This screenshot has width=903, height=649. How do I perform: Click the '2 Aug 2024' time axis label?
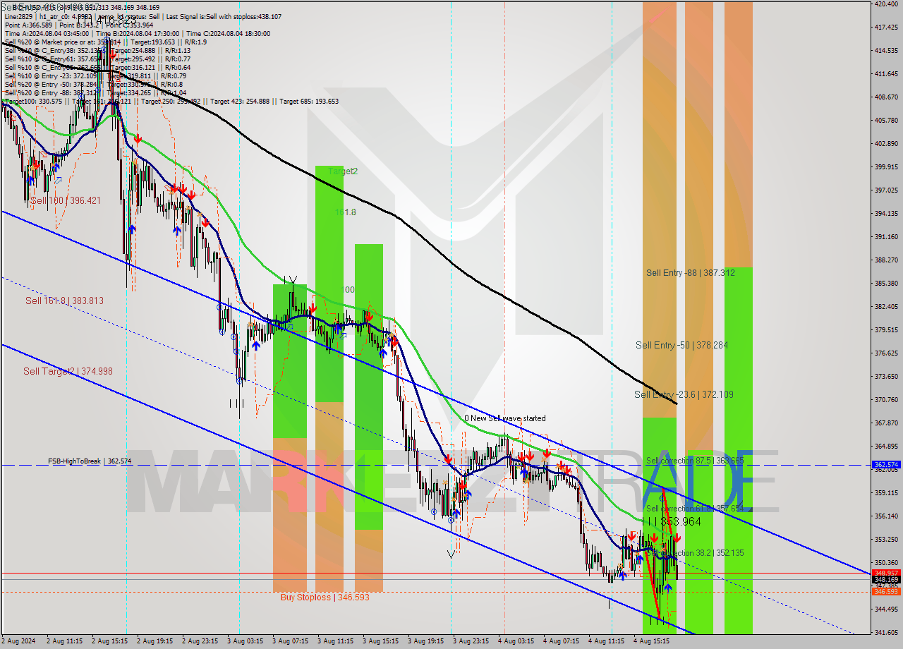[19, 642]
